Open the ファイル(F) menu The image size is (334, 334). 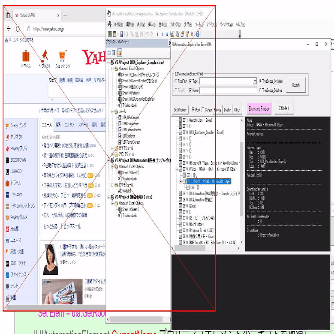point(118,25)
